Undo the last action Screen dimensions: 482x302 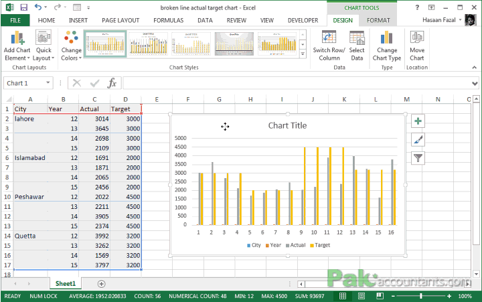click(x=38, y=7)
